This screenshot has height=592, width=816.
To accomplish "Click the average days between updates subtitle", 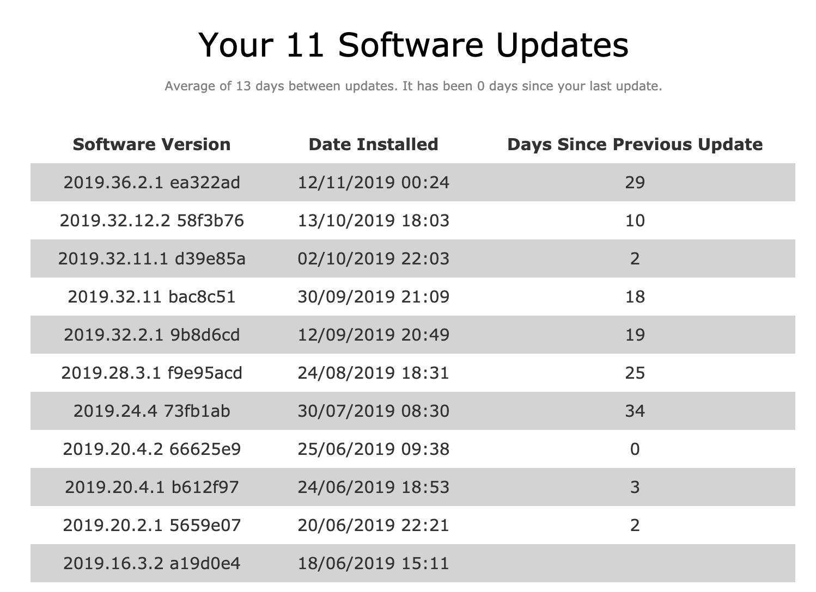I will tap(413, 86).
